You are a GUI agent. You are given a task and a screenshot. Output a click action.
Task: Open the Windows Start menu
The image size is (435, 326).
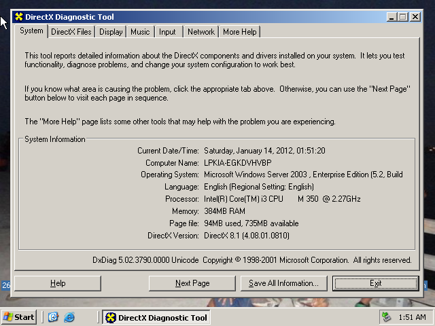[x=19, y=317]
